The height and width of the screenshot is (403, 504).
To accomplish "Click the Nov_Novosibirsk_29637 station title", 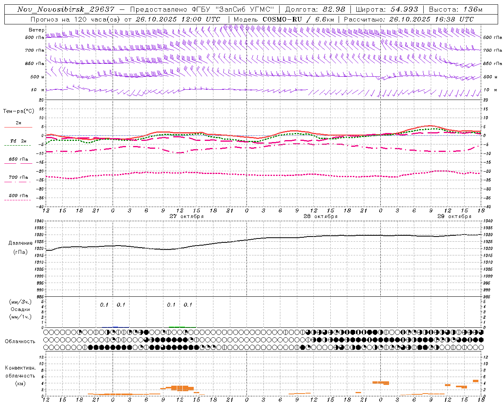I will (x=66, y=9).
